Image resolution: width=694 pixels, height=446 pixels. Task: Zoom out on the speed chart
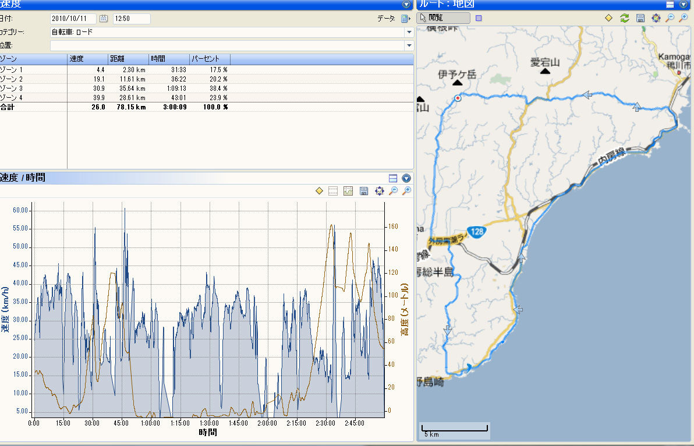(x=393, y=191)
